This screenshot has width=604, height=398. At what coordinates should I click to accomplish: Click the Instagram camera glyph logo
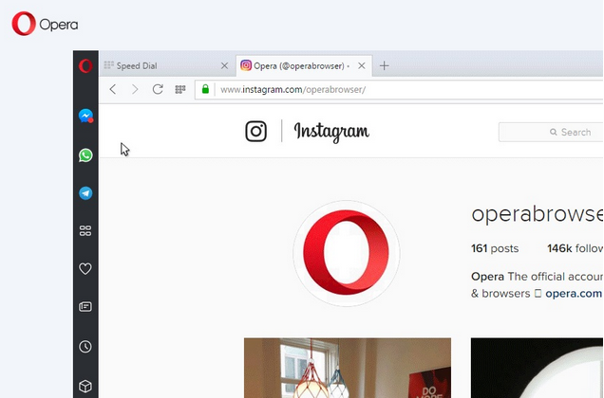256,131
